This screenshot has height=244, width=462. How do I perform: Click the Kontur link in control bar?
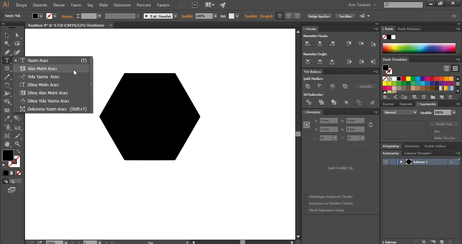(67, 16)
